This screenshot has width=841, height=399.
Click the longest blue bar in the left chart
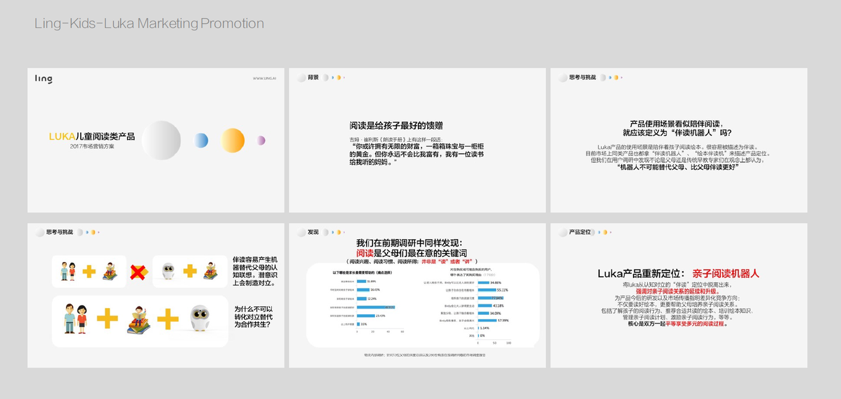click(376, 307)
